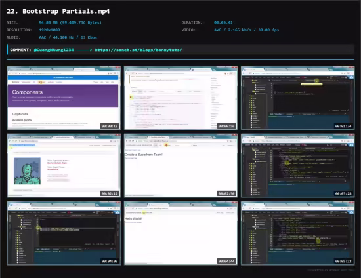This screenshot has width=361, height=278.
Task: Select the frame stamped 00:03:28
Action: 298,166
